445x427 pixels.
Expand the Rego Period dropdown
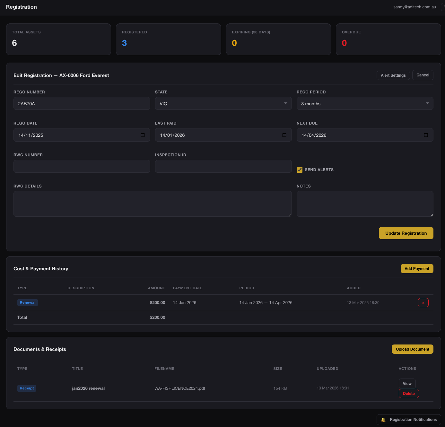[365, 103]
